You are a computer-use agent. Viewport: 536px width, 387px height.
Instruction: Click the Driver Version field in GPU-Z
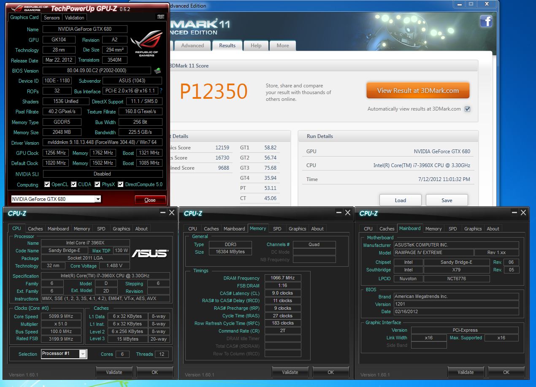(103, 143)
